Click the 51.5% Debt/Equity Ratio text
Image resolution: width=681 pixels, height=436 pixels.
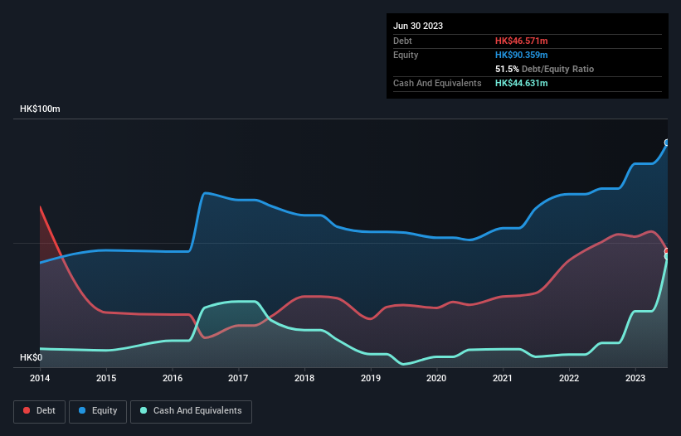click(x=544, y=69)
